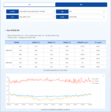Viewport: 111px width, 112px height.
Task: Click the CO2 (ppm) table column header
Action: click(98, 43)
